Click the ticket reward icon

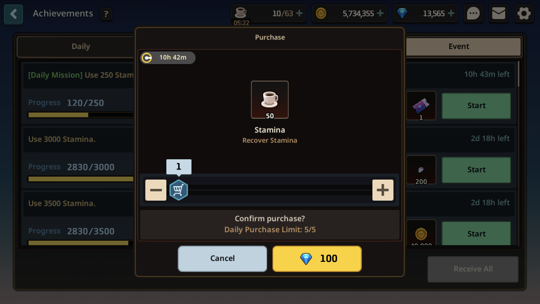(x=421, y=106)
